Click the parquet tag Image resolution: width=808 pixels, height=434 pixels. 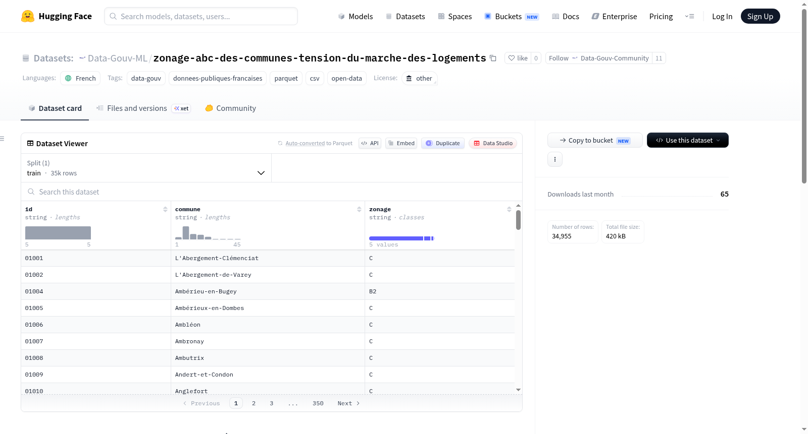[286, 78]
